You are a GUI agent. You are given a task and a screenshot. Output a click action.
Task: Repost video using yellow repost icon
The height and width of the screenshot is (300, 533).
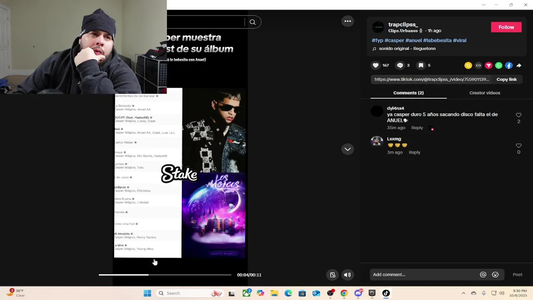(468, 65)
